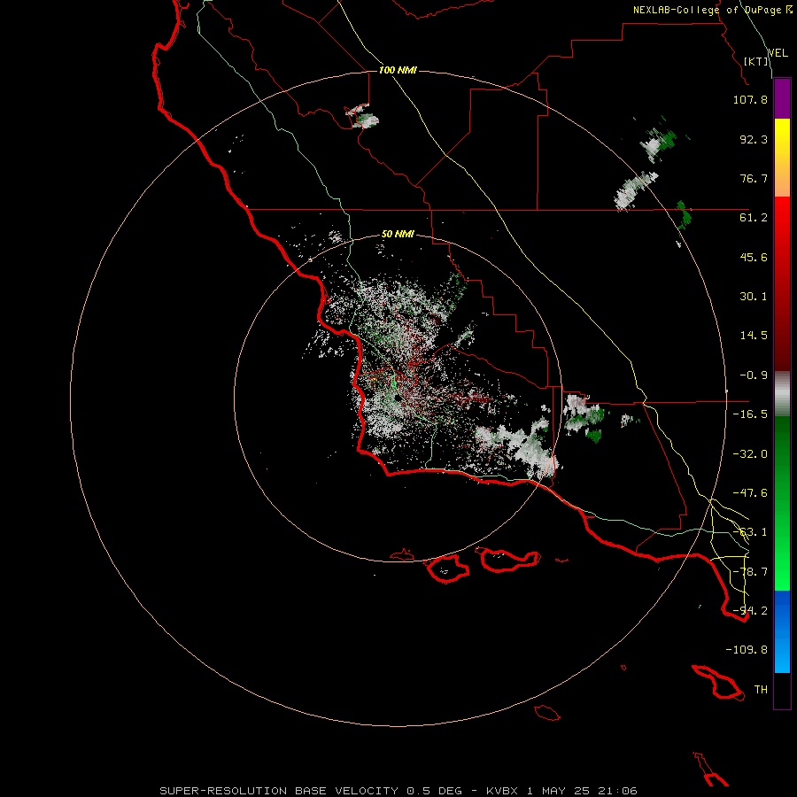
Task: Click the yellow-orange segment of the color bar
Action: coord(782,158)
